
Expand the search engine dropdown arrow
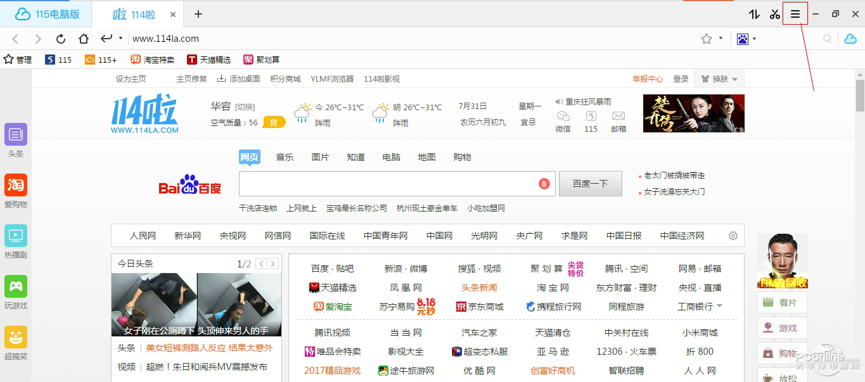(754, 39)
